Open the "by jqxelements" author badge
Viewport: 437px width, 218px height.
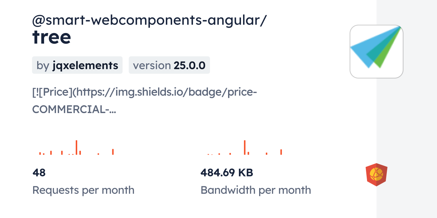coord(77,65)
